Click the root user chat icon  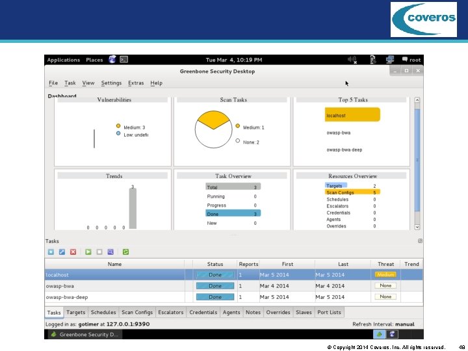pos(411,60)
